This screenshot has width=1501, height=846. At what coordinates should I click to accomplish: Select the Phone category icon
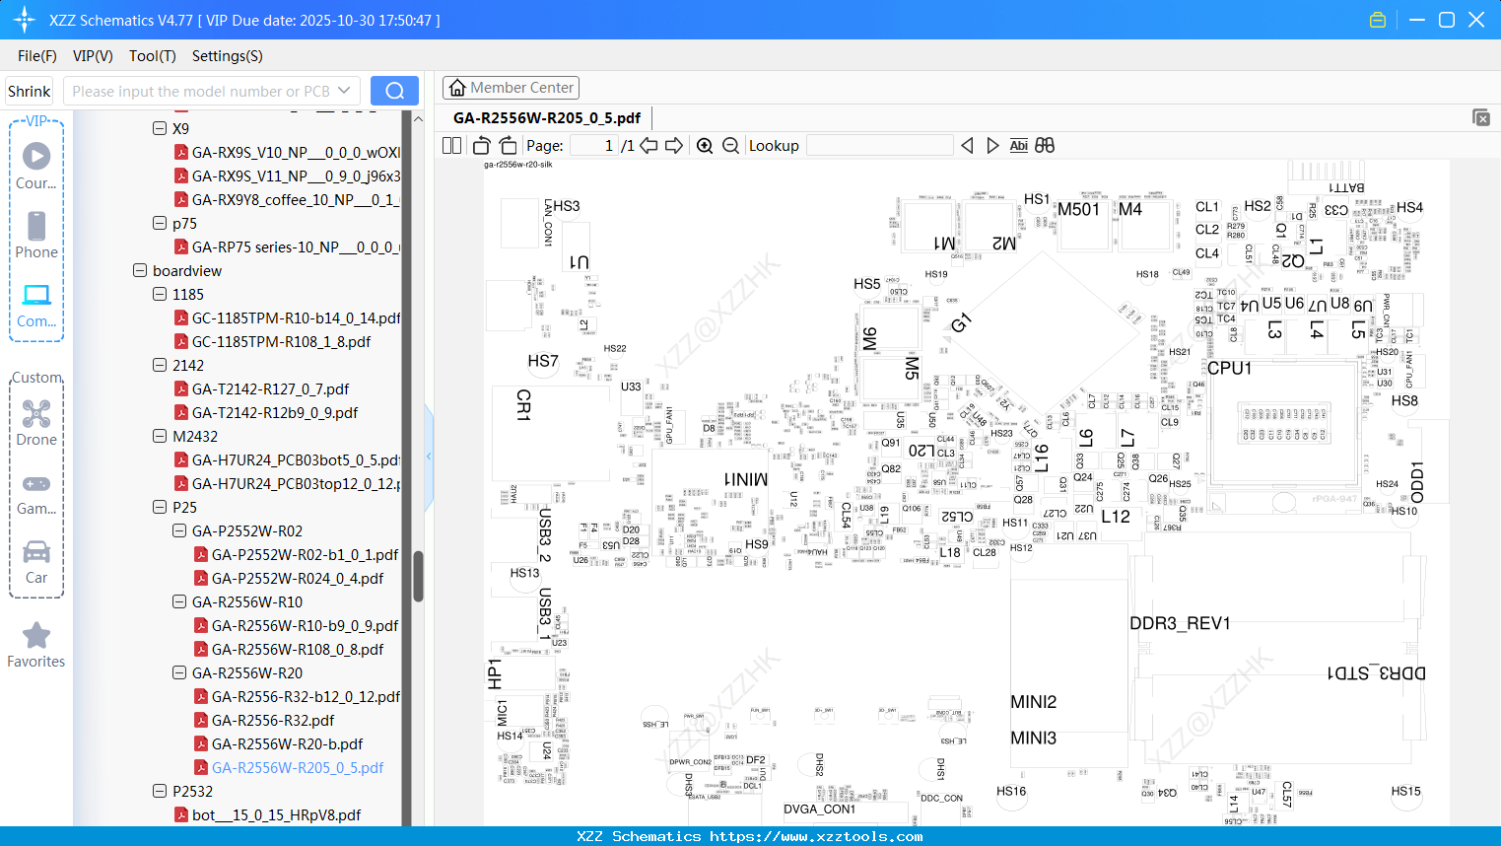[36, 236]
